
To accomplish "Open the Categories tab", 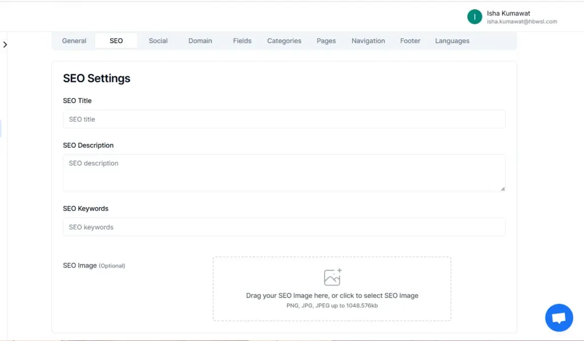I will (x=283, y=40).
